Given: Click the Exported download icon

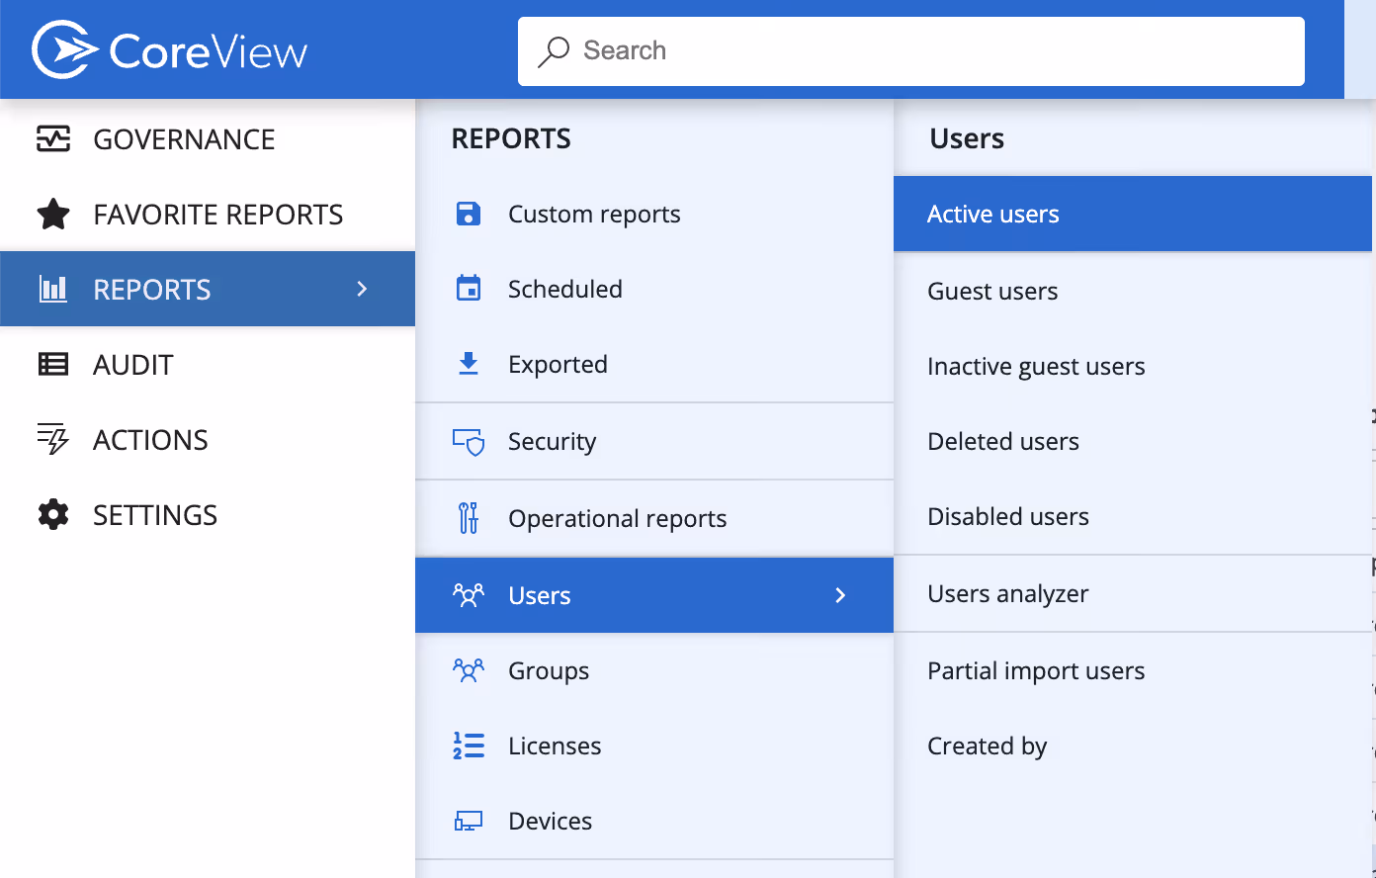Looking at the screenshot, I should click(469, 364).
